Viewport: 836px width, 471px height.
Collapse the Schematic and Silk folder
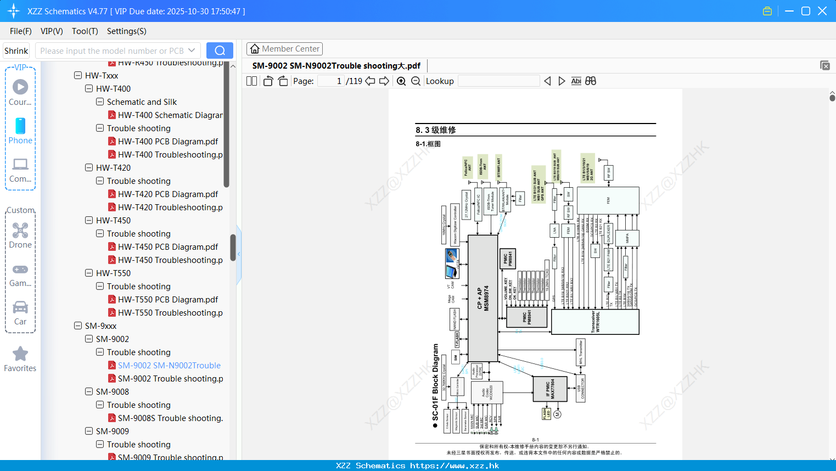click(x=100, y=102)
